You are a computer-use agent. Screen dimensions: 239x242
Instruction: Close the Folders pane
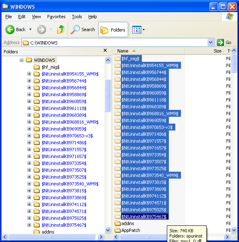pos(105,51)
